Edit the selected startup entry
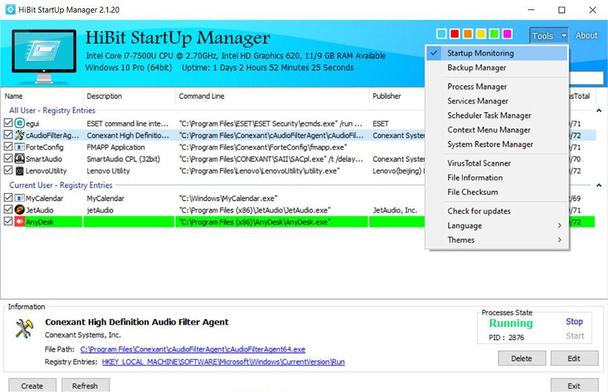 [x=574, y=358]
